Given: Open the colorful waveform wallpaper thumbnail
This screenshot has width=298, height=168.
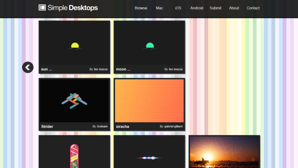Looking at the screenshot, I should 149,152.
